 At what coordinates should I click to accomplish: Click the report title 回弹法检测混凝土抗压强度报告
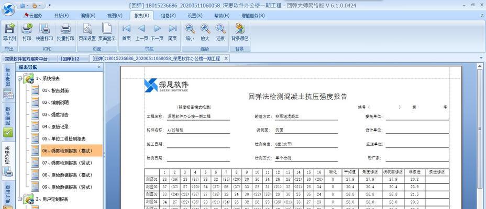tap(297, 97)
